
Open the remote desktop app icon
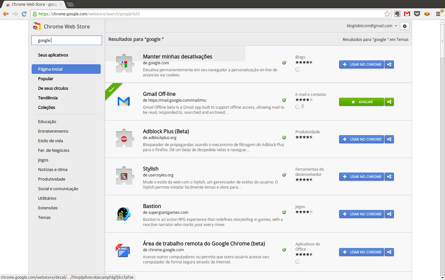tap(123, 251)
